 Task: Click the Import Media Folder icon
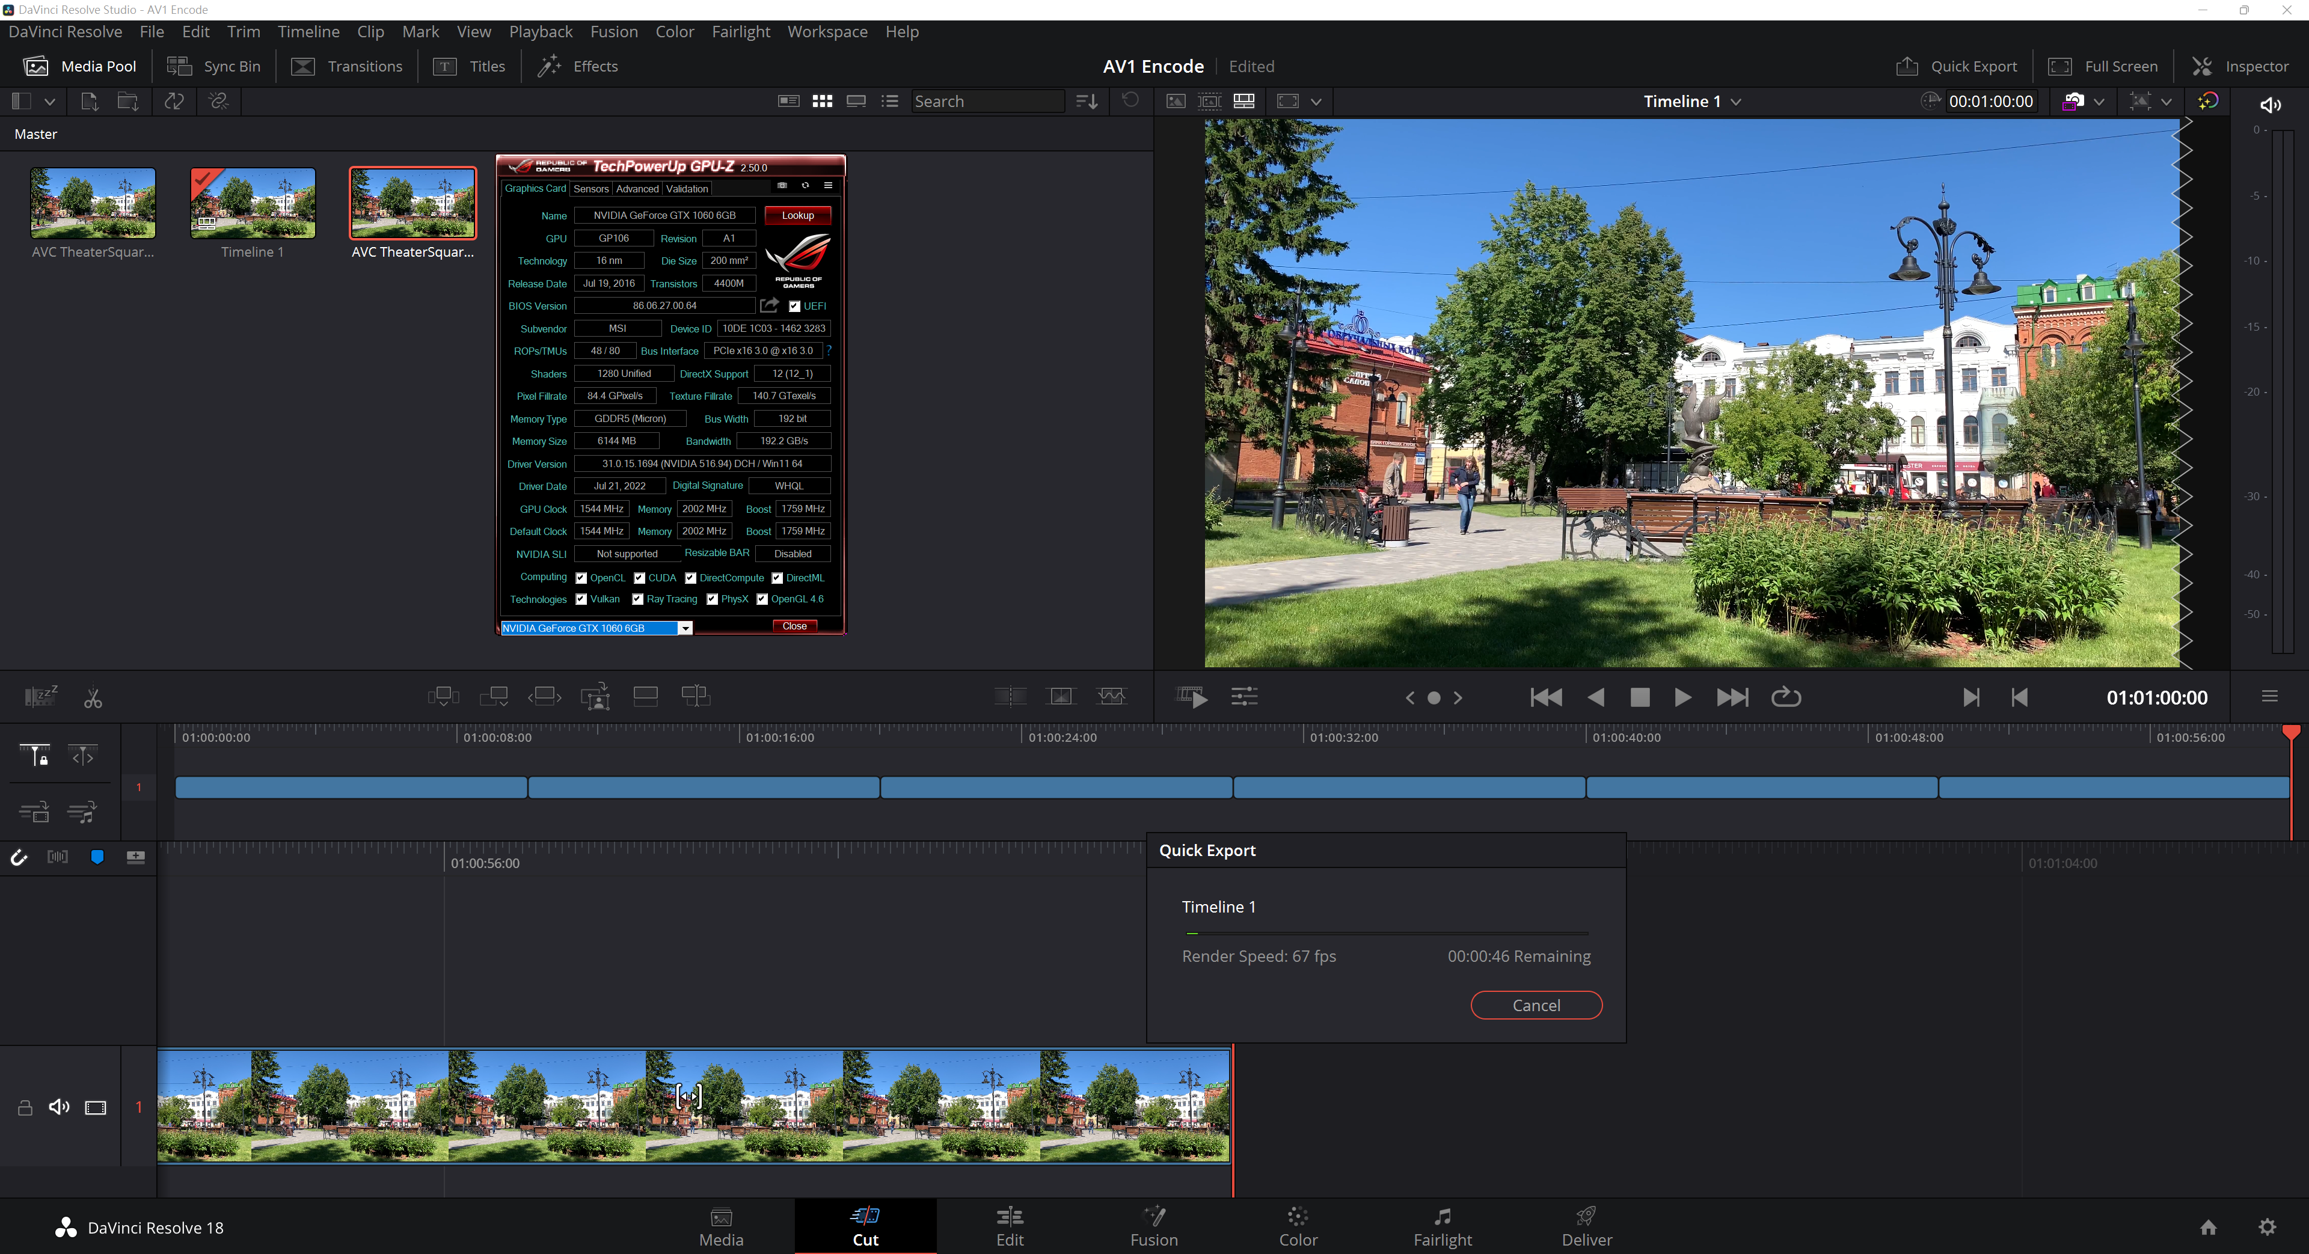click(x=128, y=101)
